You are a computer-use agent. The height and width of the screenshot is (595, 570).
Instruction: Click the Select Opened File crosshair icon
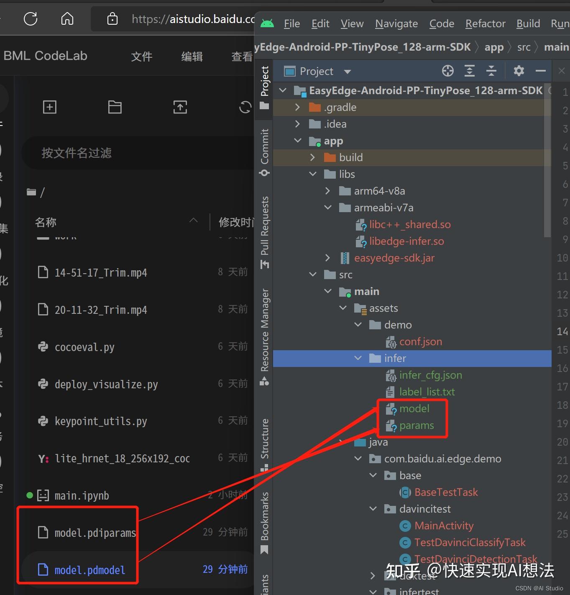pos(447,71)
